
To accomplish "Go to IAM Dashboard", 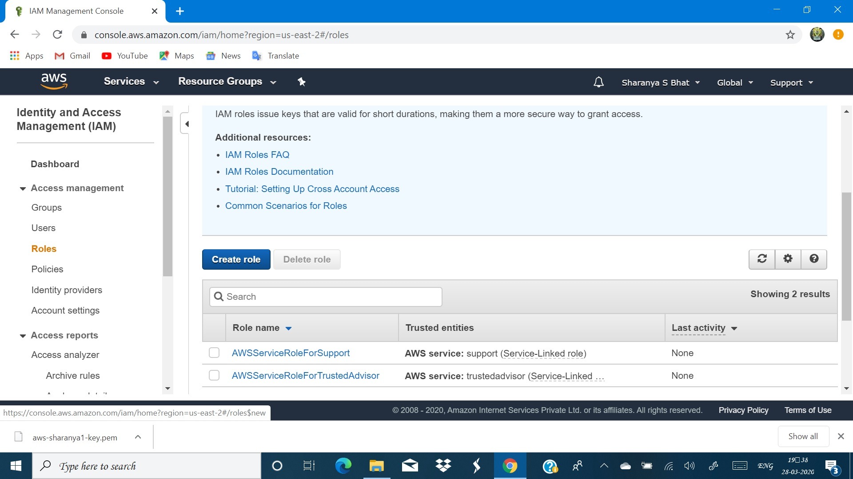I will (55, 164).
